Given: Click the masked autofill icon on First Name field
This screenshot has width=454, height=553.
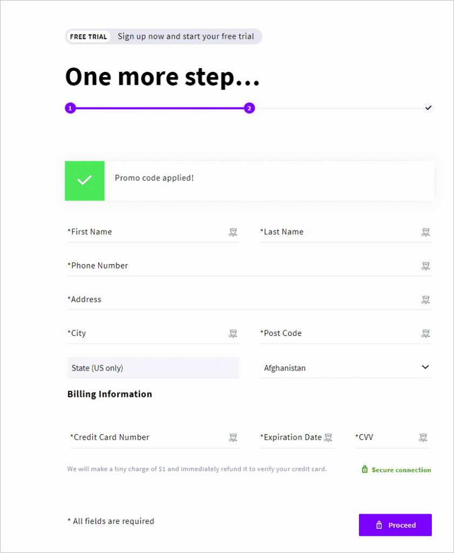Looking at the screenshot, I should (233, 232).
